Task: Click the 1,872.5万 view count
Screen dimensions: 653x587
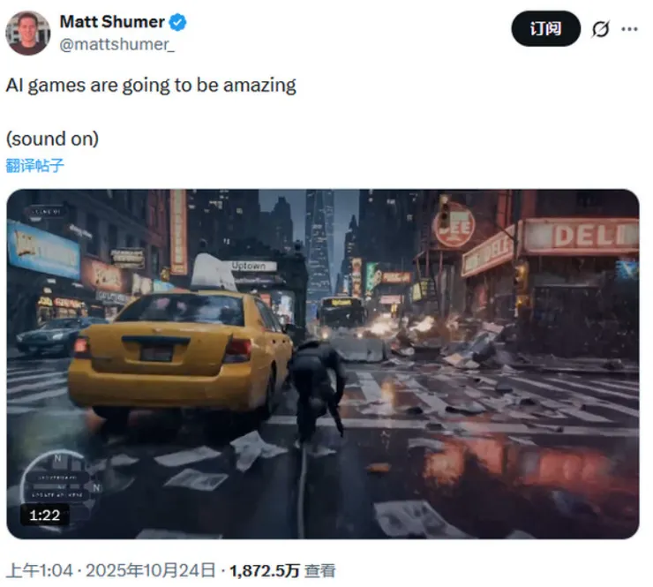Action: point(265,571)
